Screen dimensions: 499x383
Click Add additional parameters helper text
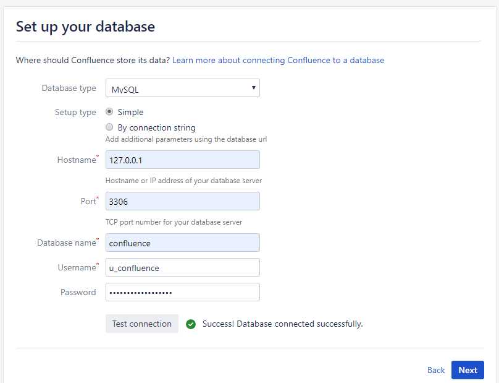186,139
